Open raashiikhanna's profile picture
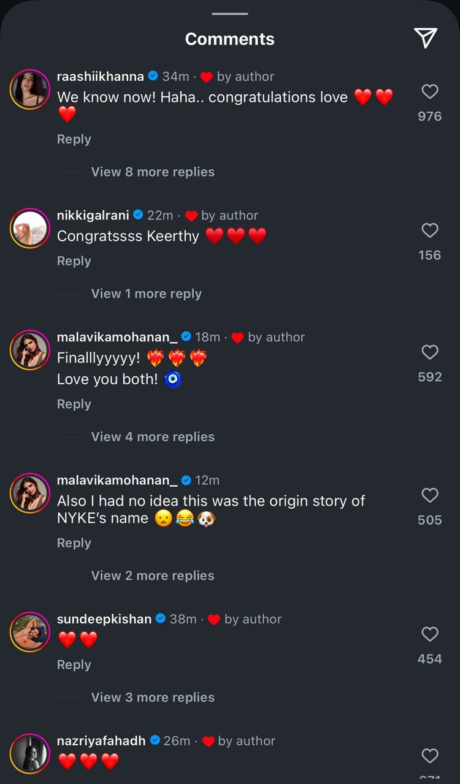This screenshot has height=784, width=460. (x=29, y=89)
